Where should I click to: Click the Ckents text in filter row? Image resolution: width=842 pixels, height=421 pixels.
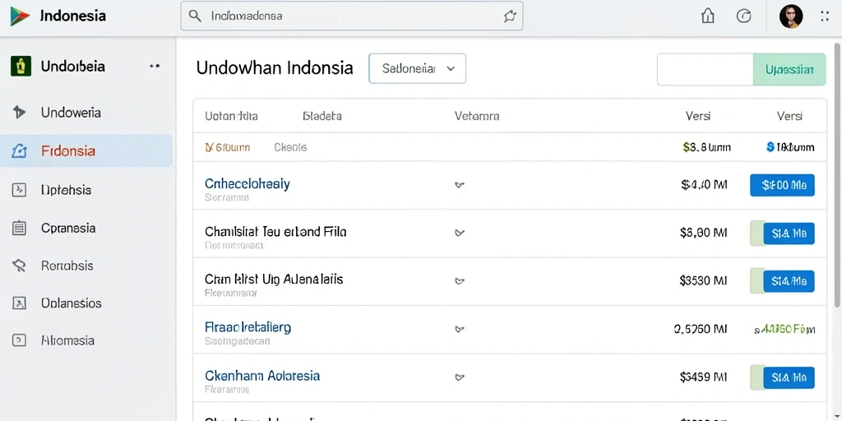(290, 147)
